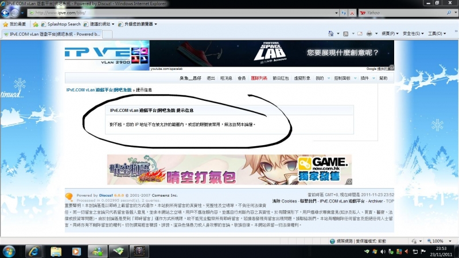The image size is (459, 258).
Task: Open 短消息 messages link
Action: [226, 78]
